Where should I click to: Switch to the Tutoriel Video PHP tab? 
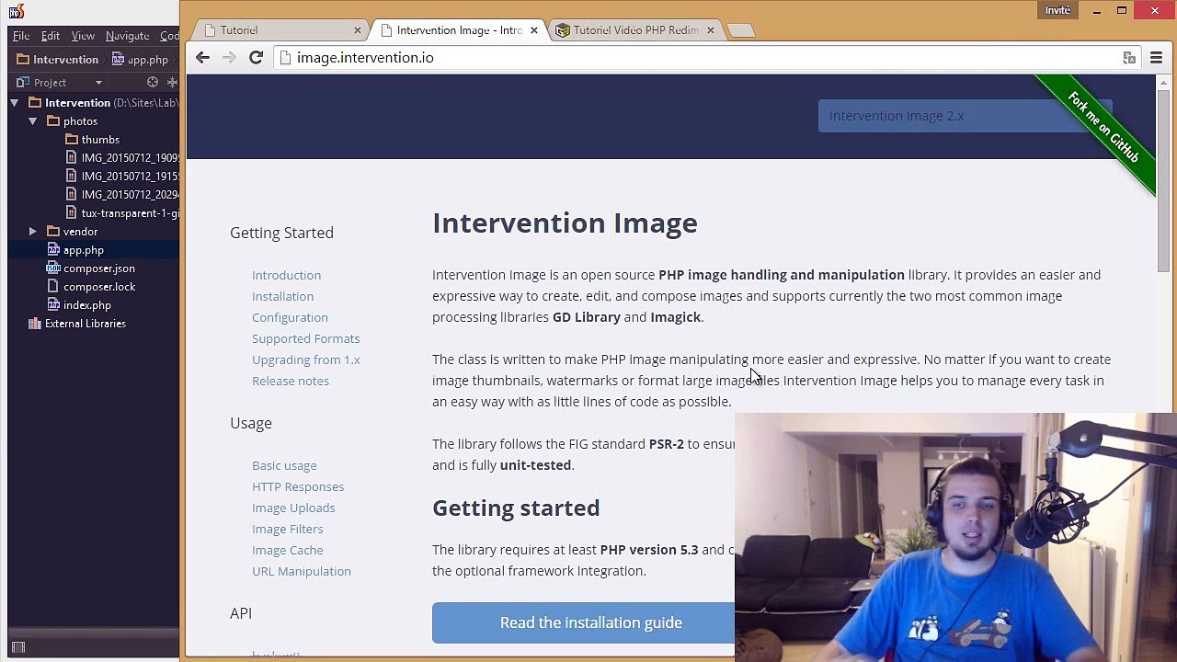pyautogui.click(x=634, y=30)
